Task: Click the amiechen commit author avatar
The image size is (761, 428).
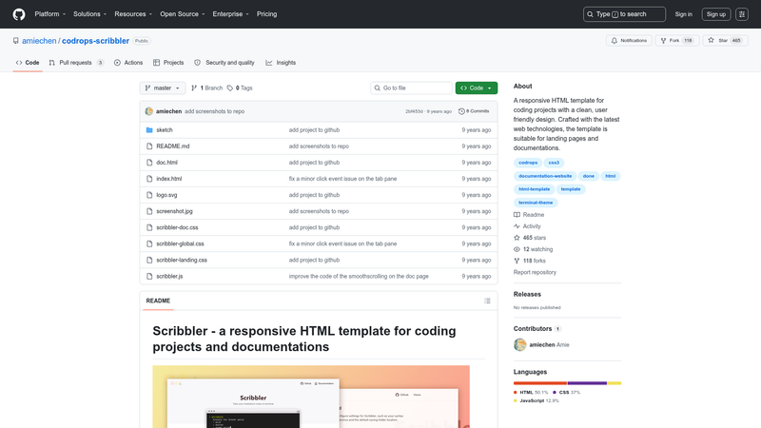Action: pos(149,111)
